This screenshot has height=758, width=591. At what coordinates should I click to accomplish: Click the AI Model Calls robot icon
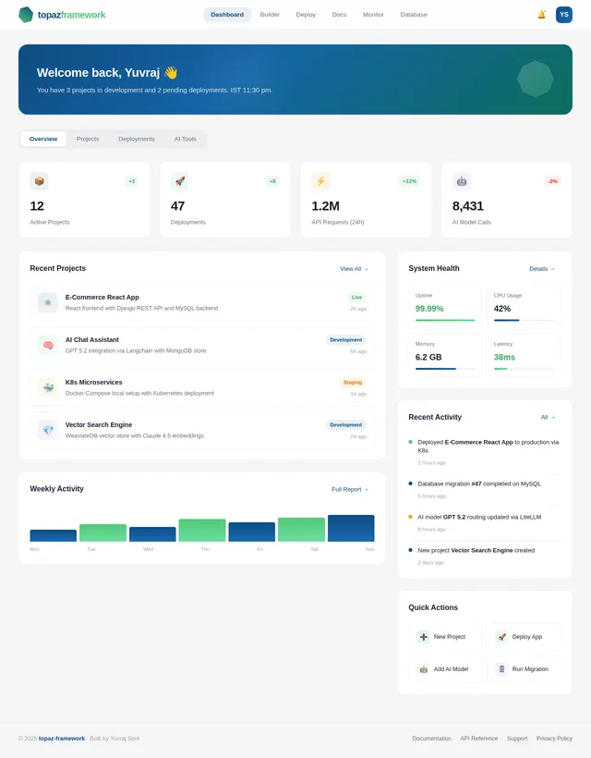pos(462,181)
